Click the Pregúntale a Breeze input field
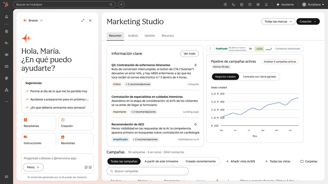 pyautogui.click(x=57, y=158)
